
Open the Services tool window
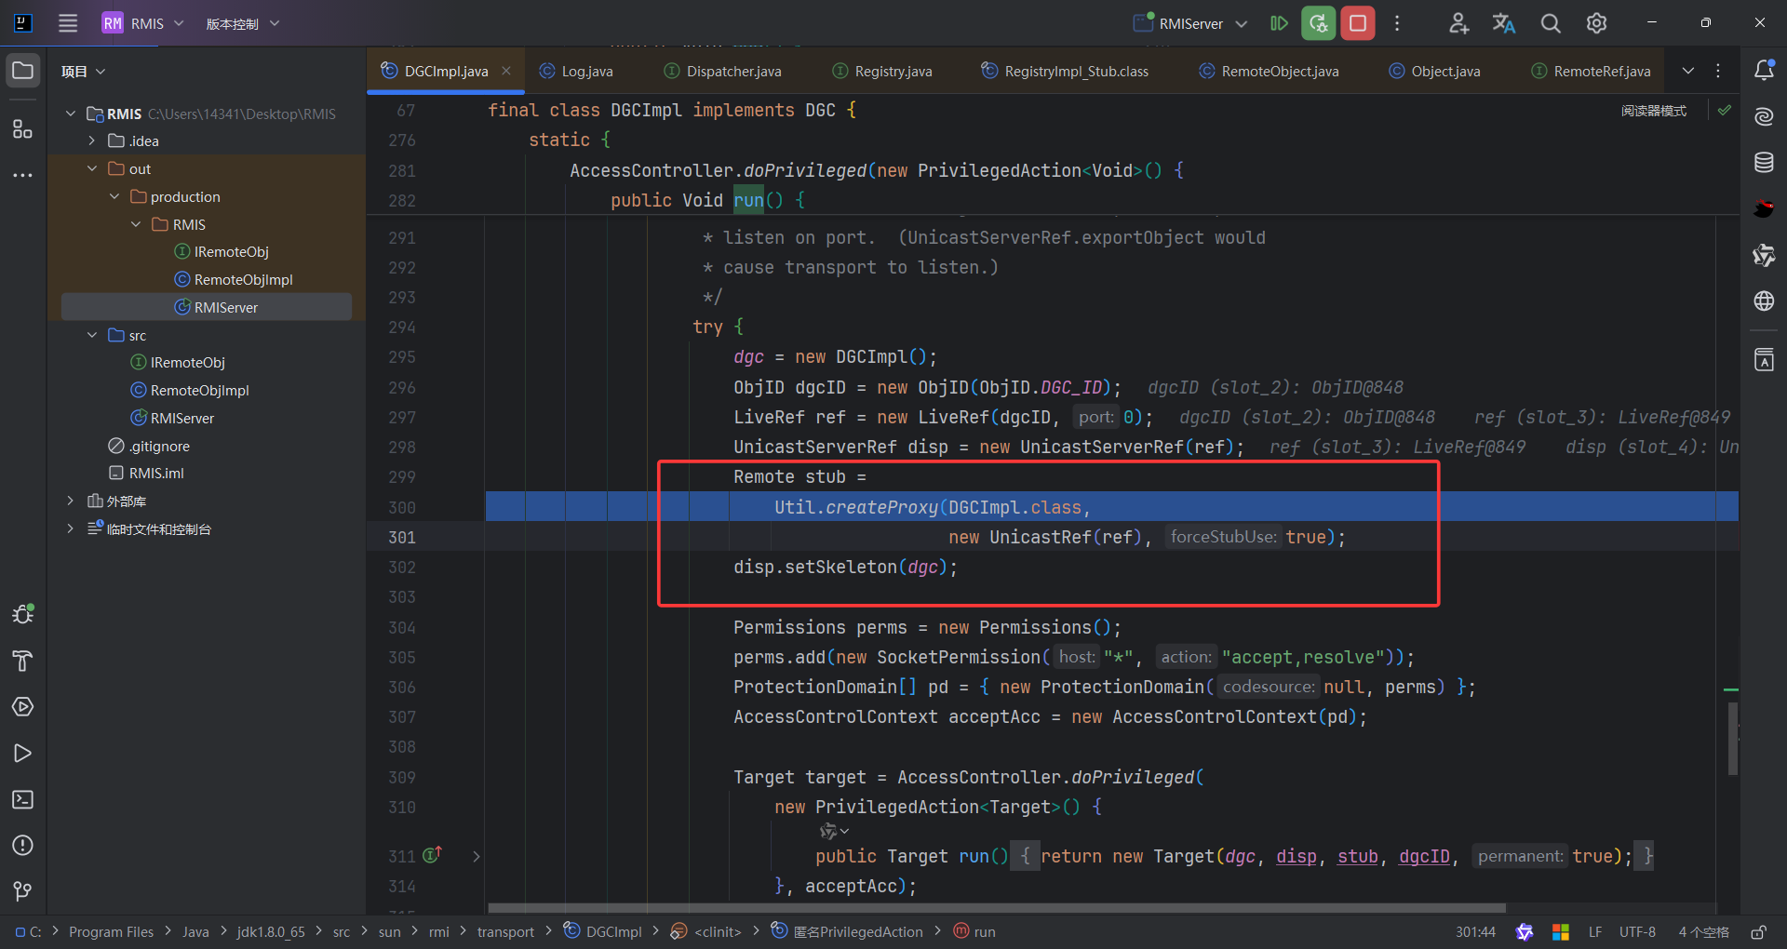(x=23, y=707)
